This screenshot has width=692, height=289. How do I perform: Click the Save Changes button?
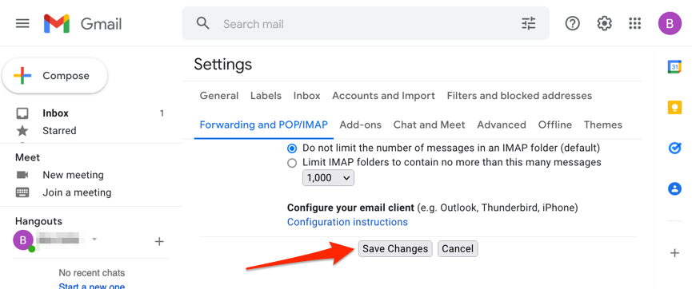395,249
